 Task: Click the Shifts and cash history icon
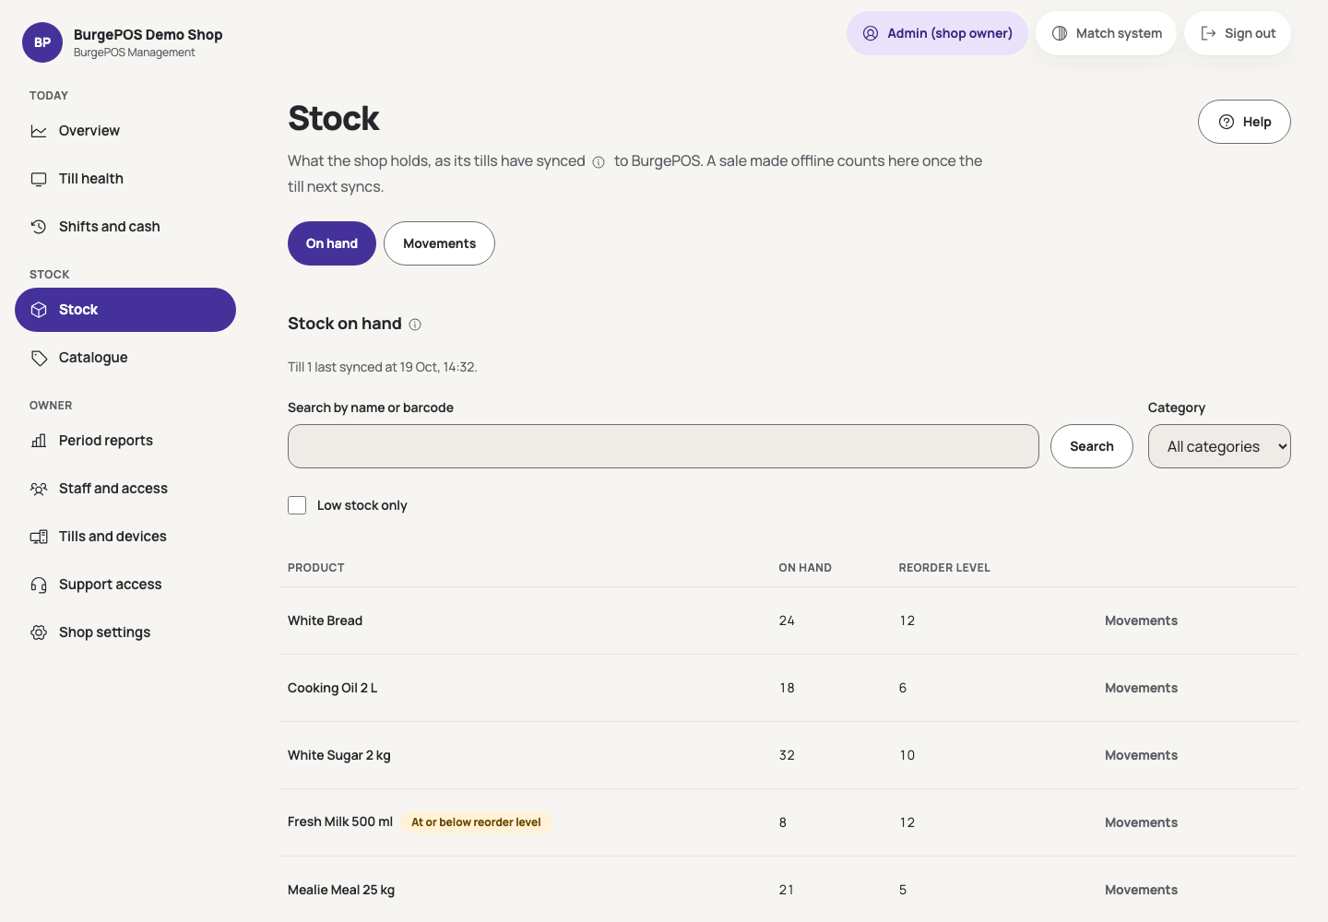pyautogui.click(x=39, y=227)
